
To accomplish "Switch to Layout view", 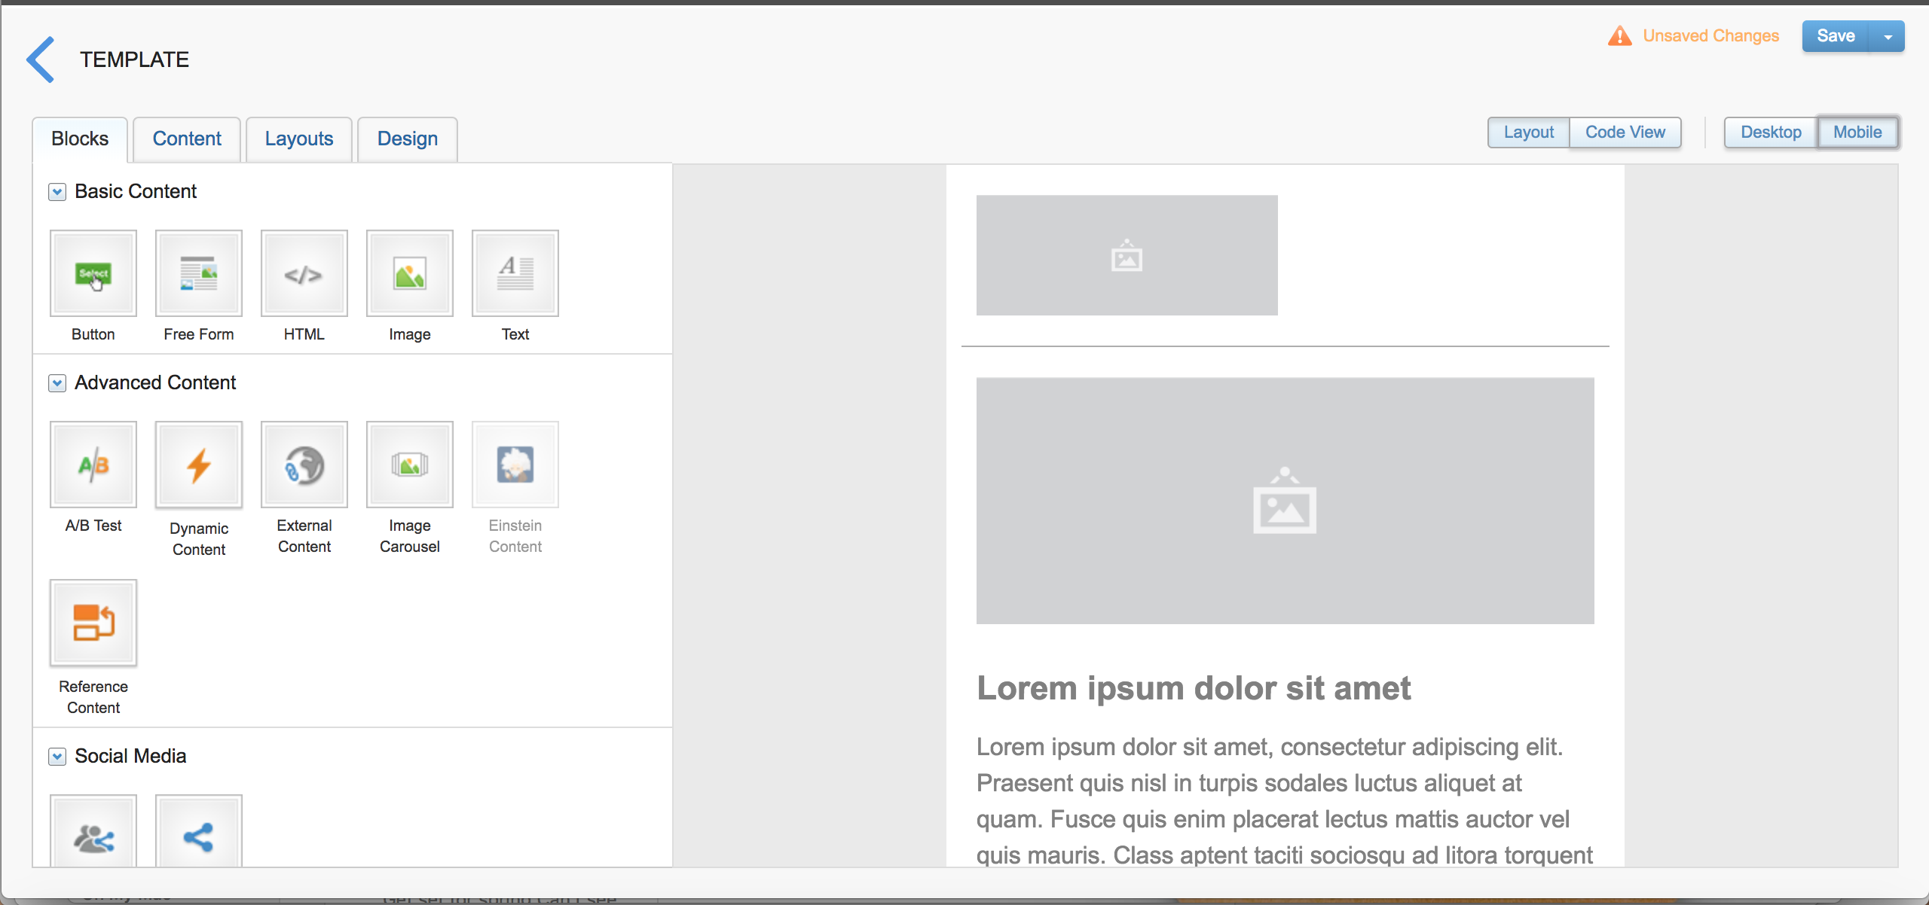I will pyautogui.click(x=1529, y=133).
